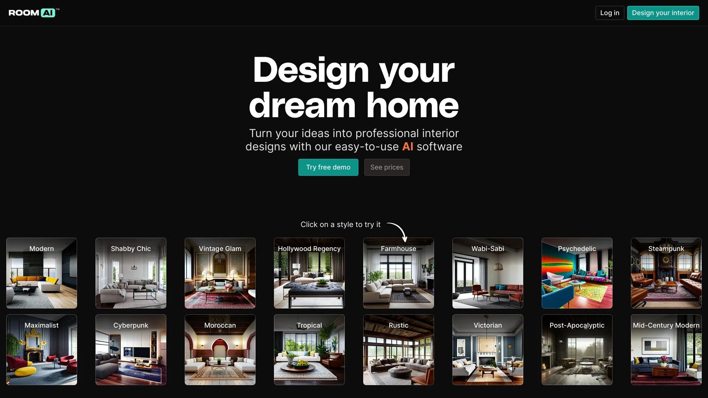Image resolution: width=708 pixels, height=398 pixels.
Task: Click the Try free demo button
Action: (328, 167)
